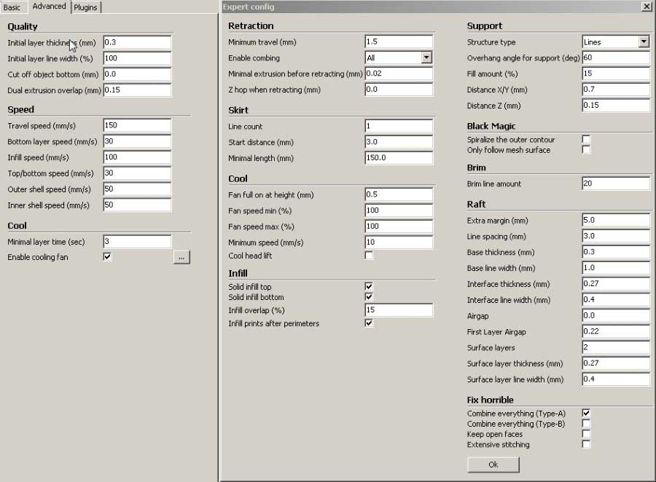Uncheck Combine everything (Type-A)
The height and width of the screenshot is (482, 656).
coord(586,413)
